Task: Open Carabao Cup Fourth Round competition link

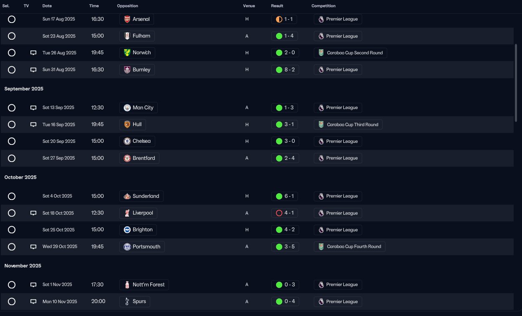Action: (x=350, y=247)
